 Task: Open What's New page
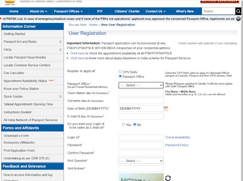point(185,11)
